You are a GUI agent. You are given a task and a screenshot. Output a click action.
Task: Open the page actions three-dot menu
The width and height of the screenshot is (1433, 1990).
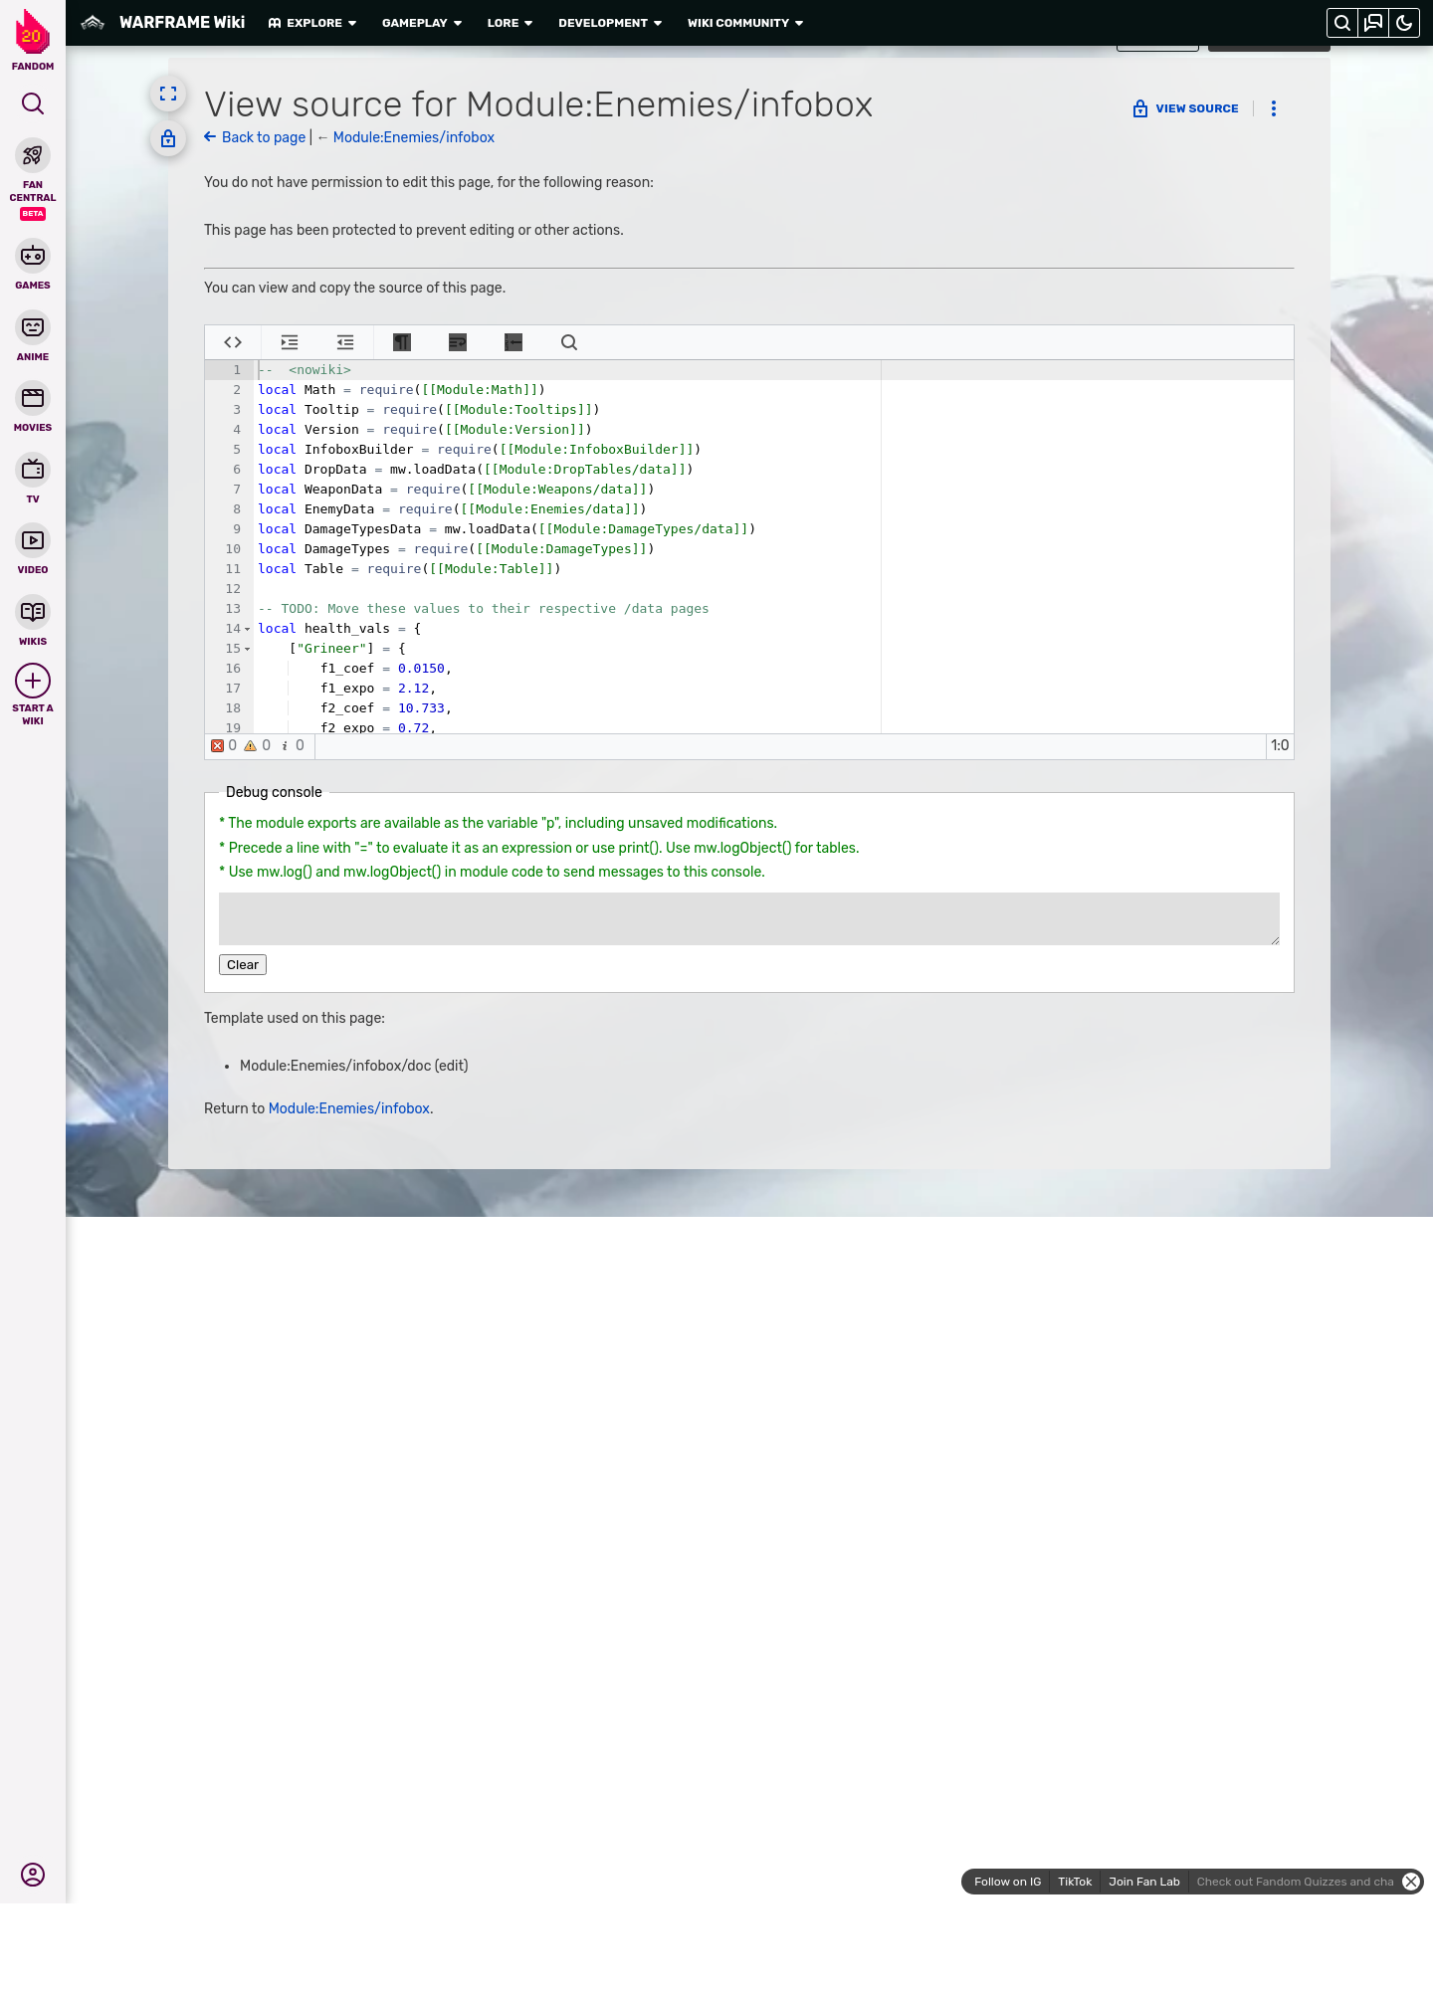coord(1274,108)
